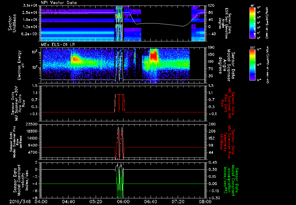Click the ergs/(cm**2-sr-sec-eV) units label

(267, 65)
